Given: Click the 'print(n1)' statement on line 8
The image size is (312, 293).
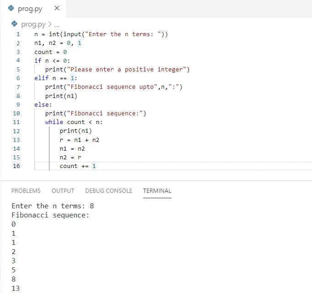Looking at the screenshot, I should point(61,96).
